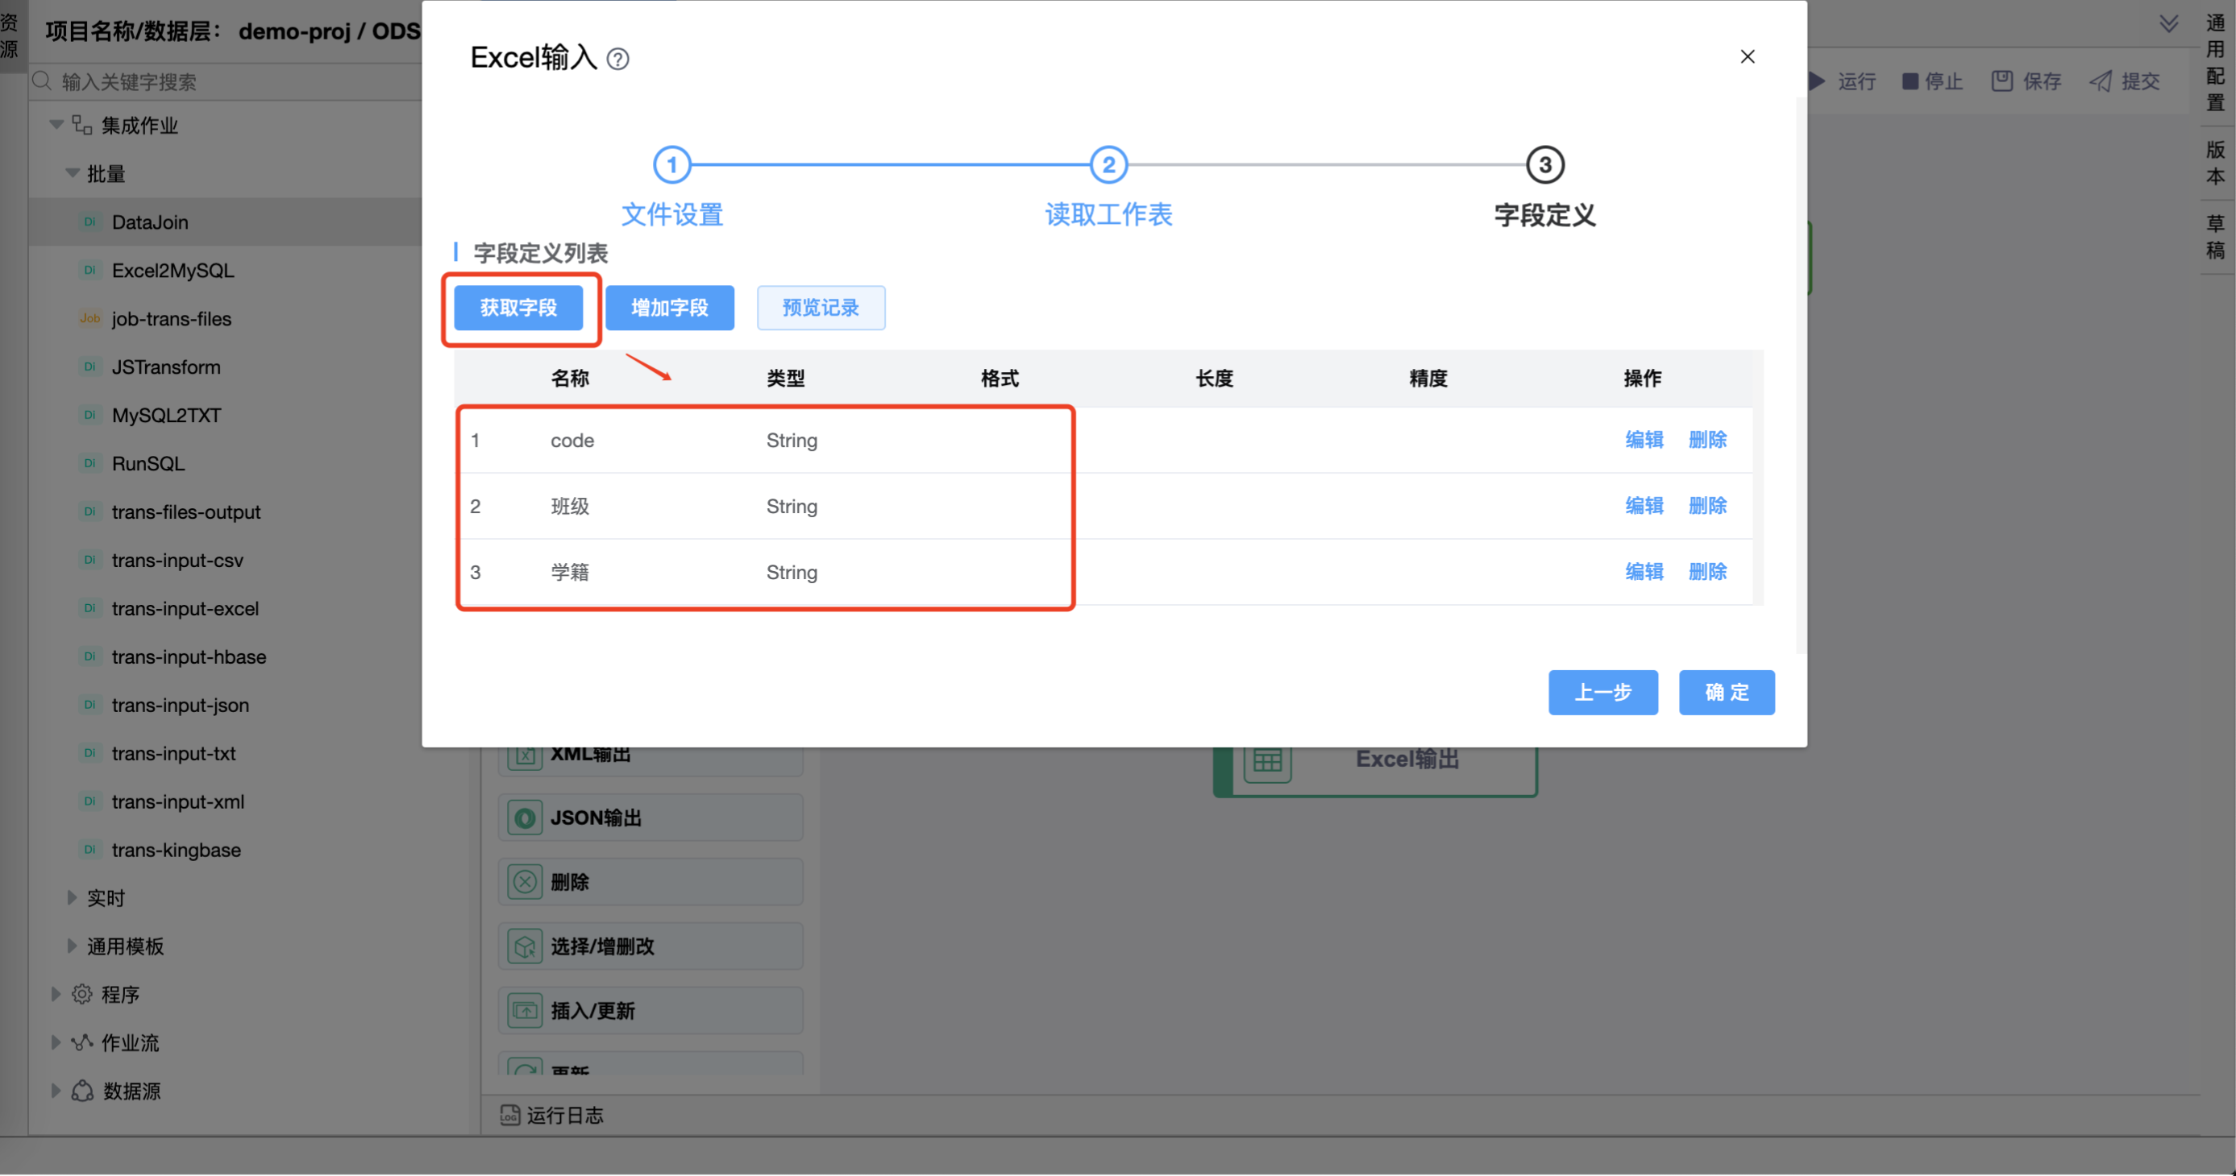2236x1176 pixels.
Task: Expand the 数据源 tree node
Action: click(56, 1091)
